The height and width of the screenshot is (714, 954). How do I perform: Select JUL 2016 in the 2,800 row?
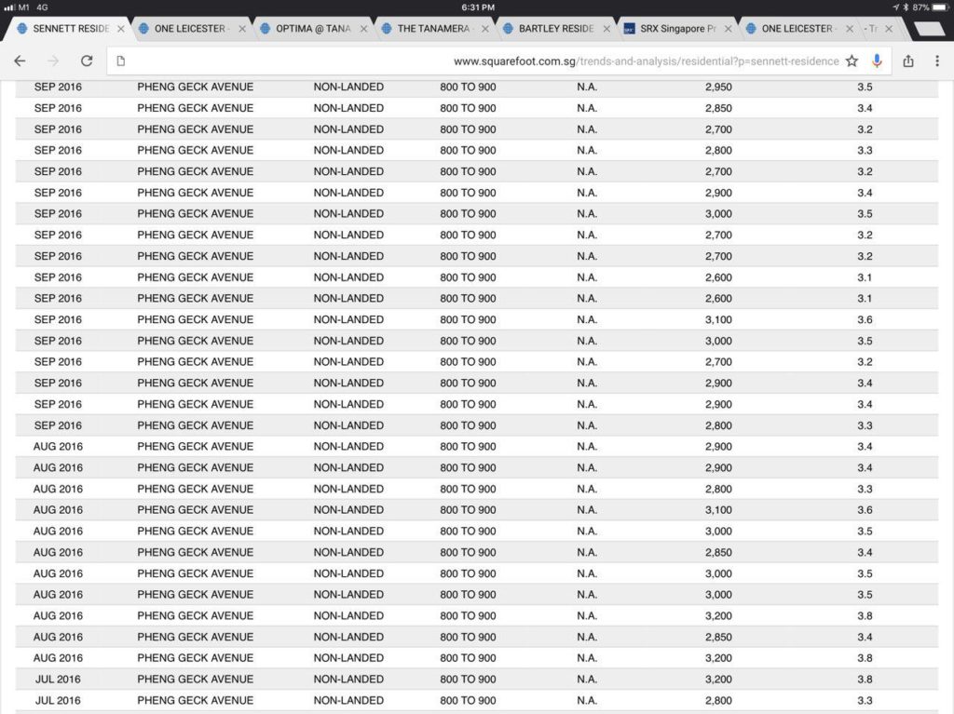pos(58,701)
